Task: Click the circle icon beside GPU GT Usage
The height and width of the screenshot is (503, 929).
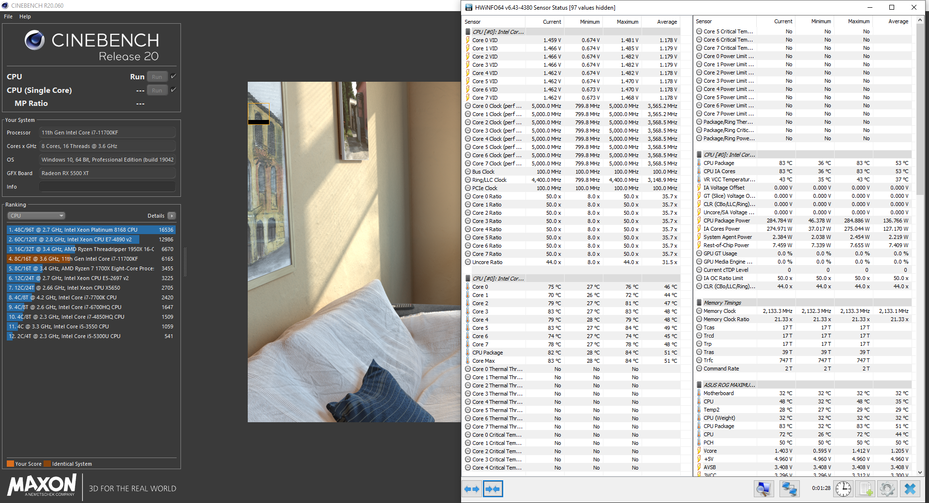Action: [x=699, y=253]
